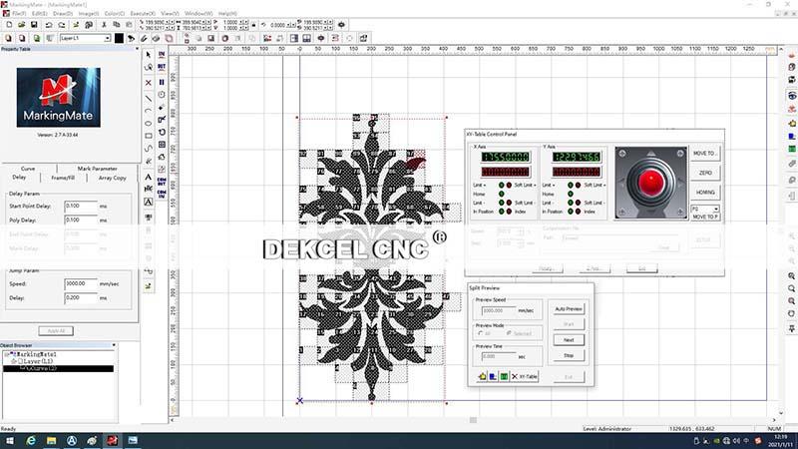Select the Text A tool
Screen dimensions: 798x449
148,177
